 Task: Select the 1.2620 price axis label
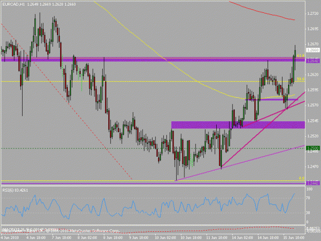click(313, 75)
